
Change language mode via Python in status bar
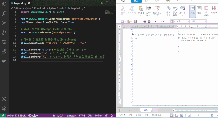99,115
